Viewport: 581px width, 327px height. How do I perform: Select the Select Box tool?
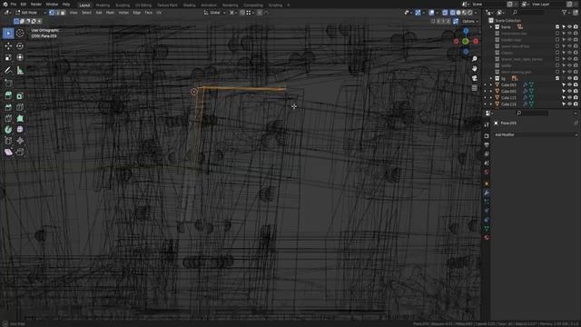coord(8,34)
